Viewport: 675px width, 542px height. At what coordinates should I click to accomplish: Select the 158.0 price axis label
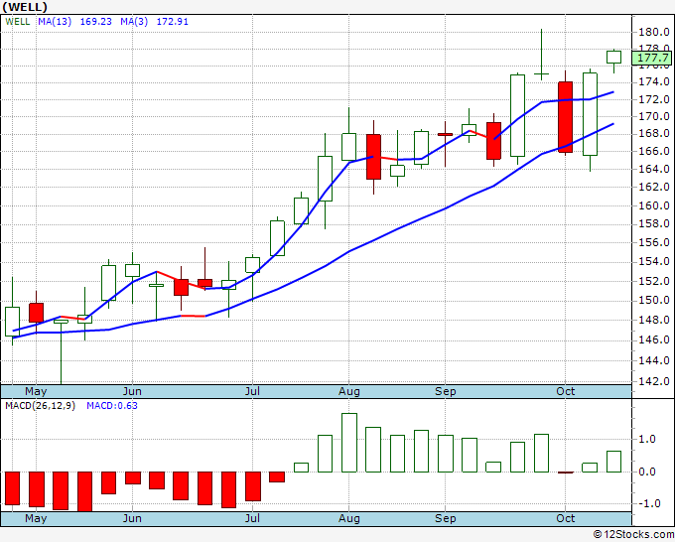point(654,223)
